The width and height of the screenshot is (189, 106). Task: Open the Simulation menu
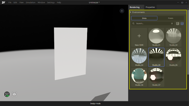tap(31, 2)
